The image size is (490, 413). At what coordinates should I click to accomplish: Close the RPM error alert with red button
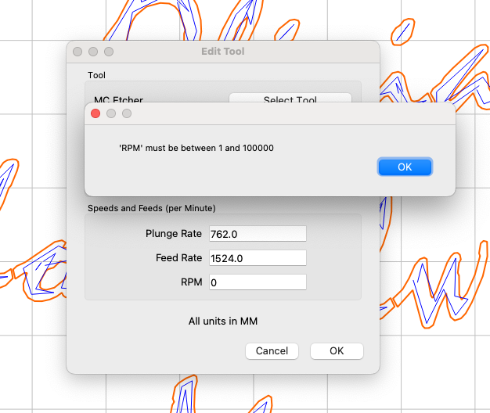(x=96, y=113)
